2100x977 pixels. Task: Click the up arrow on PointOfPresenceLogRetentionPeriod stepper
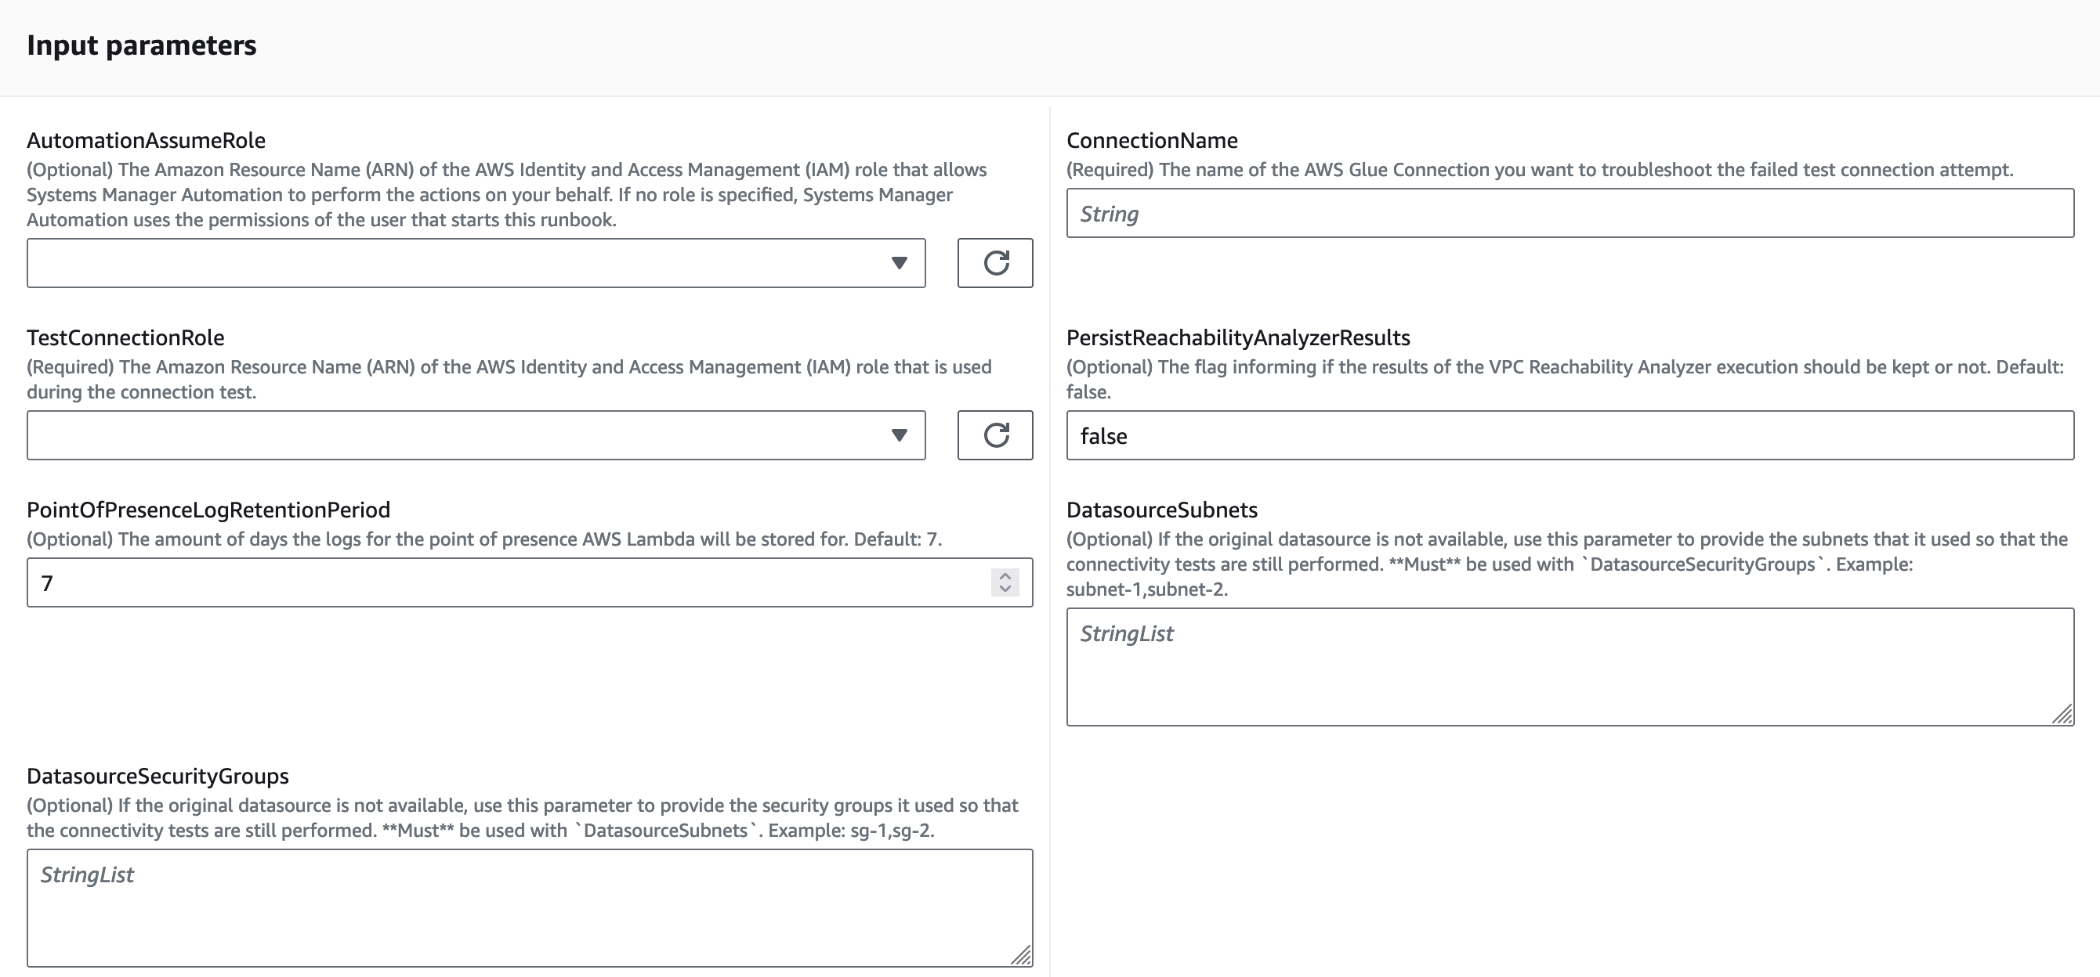coord(1005,575)
